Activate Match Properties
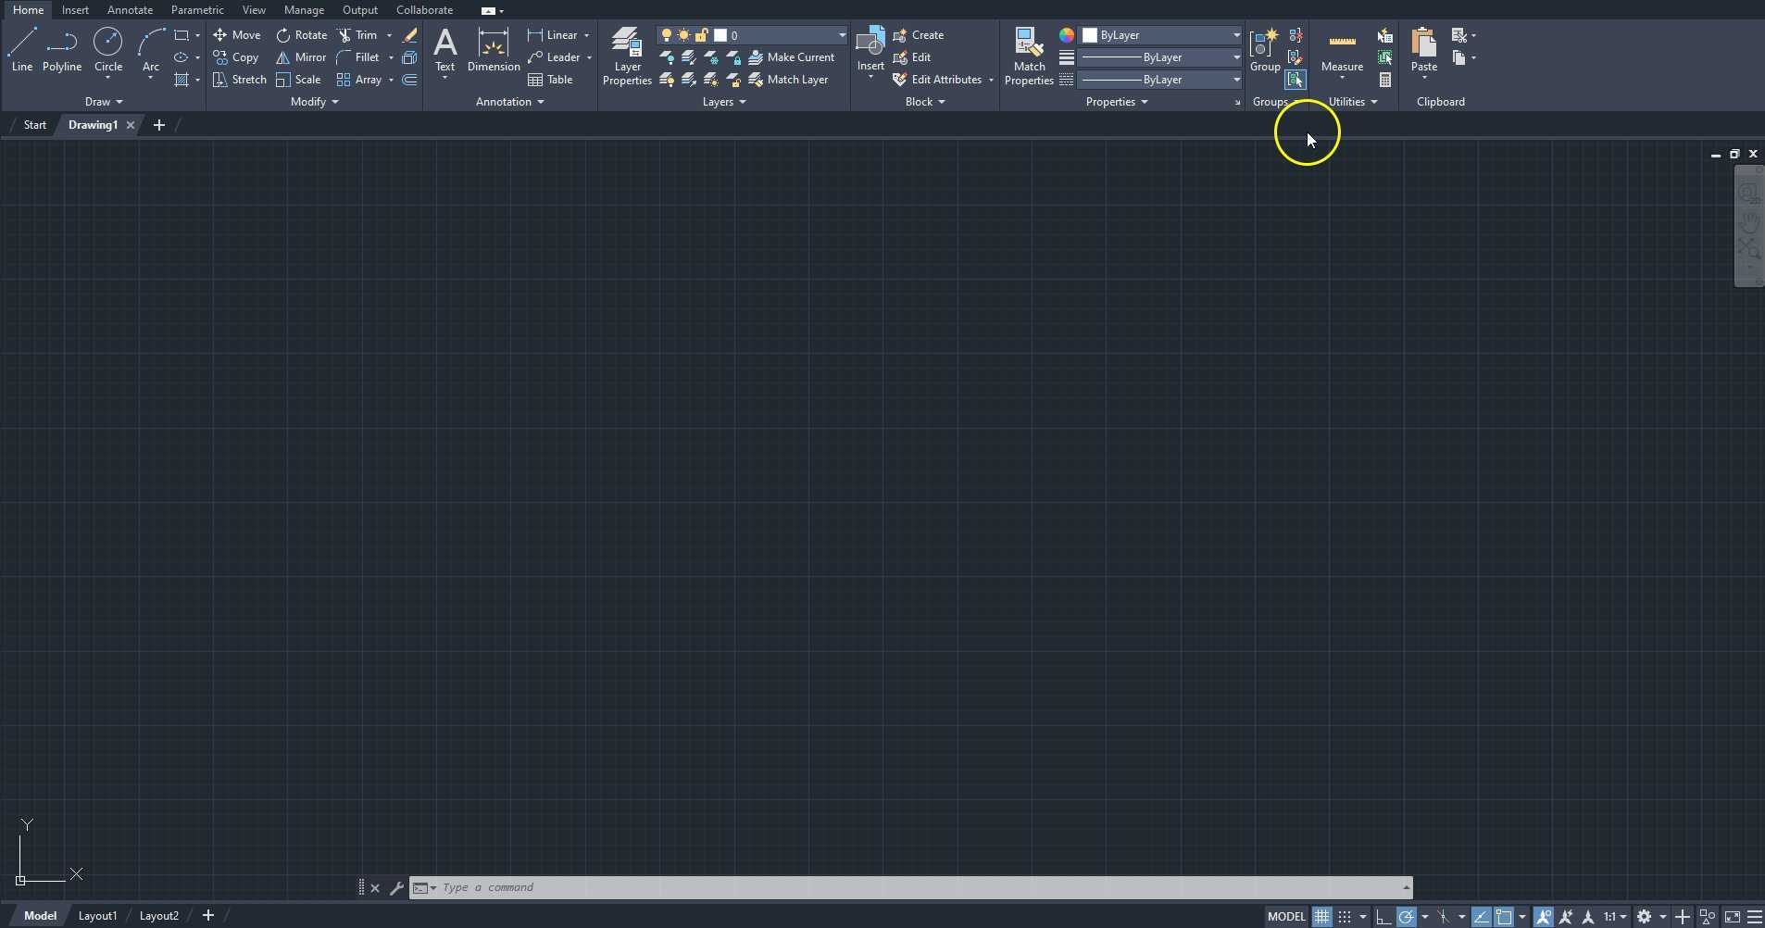 click(1029, 56)
